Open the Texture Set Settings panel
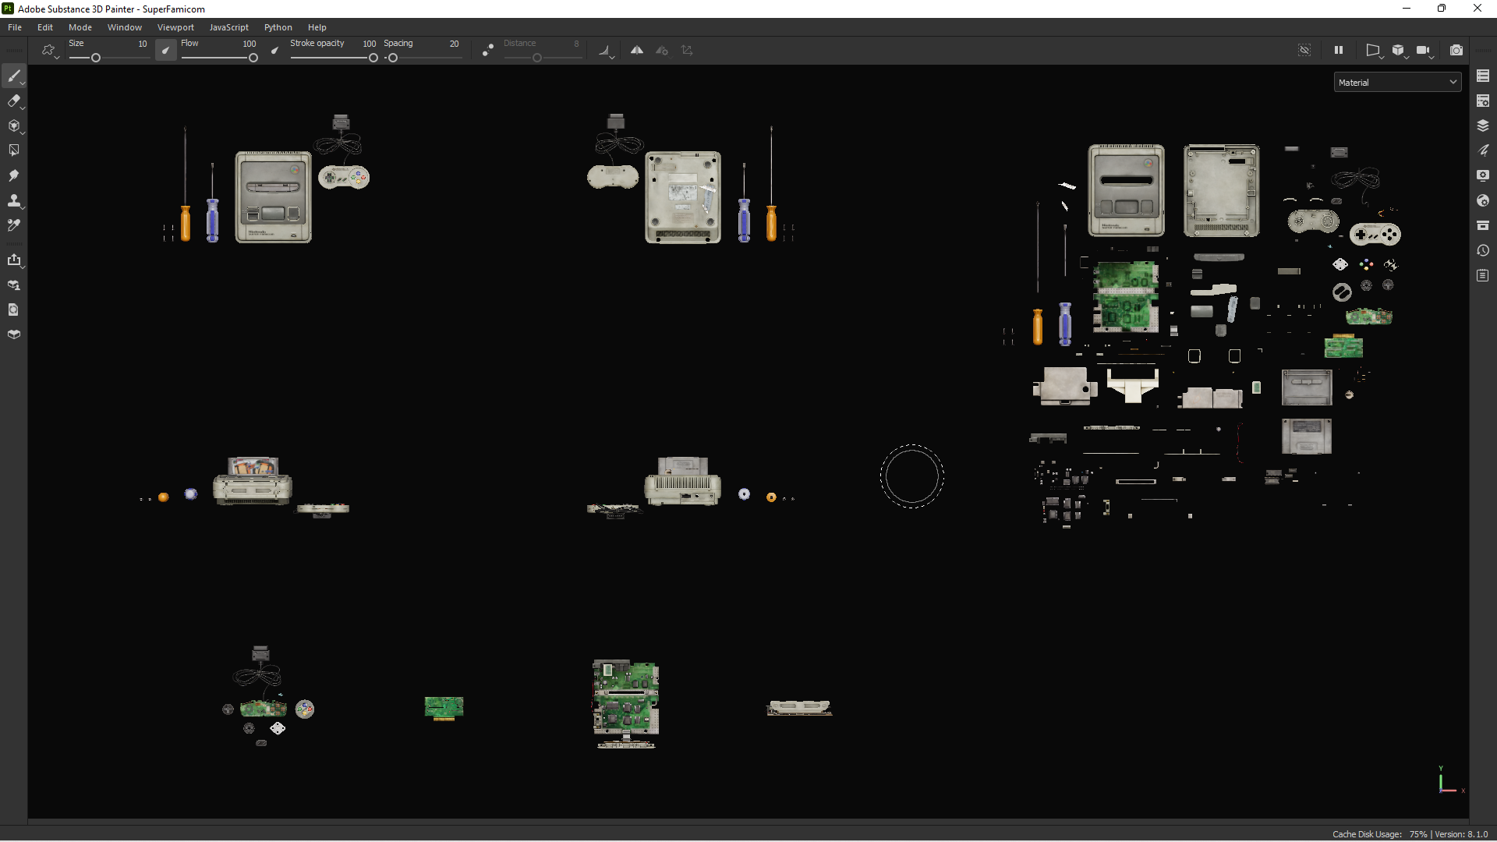 pos(1484,101)
